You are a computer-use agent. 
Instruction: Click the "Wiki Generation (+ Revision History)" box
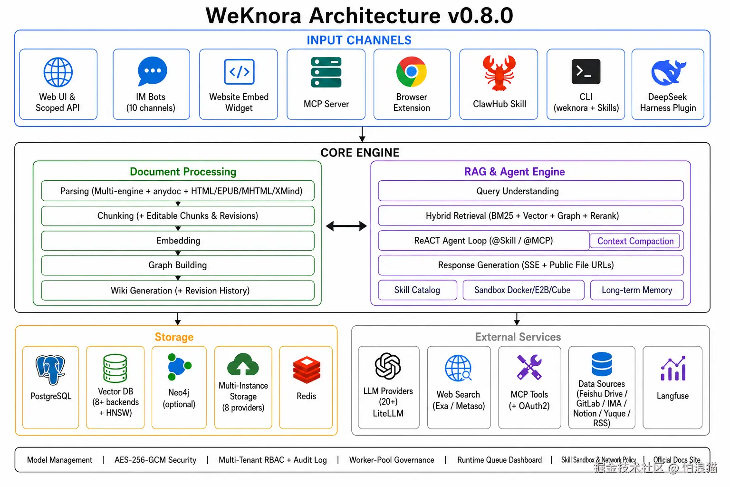pos(178,291)
